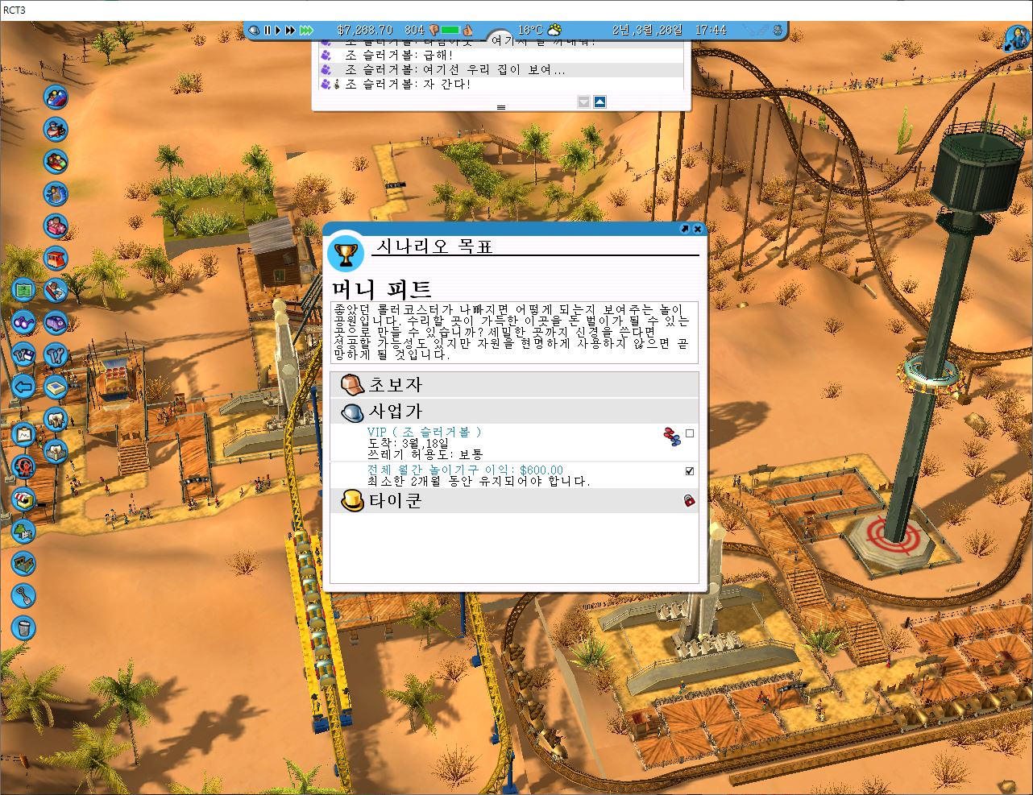Click the binoculars view options icon
This screenshot has width=1033, height=795.
click(x=23, y=322)
